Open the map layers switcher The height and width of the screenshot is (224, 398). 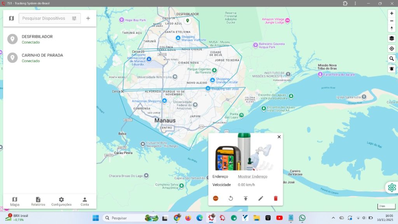tap(391, 38)
